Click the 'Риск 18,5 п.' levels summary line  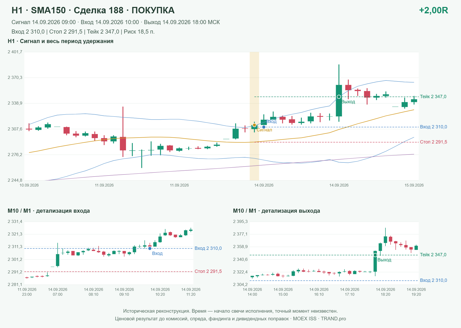83,32
